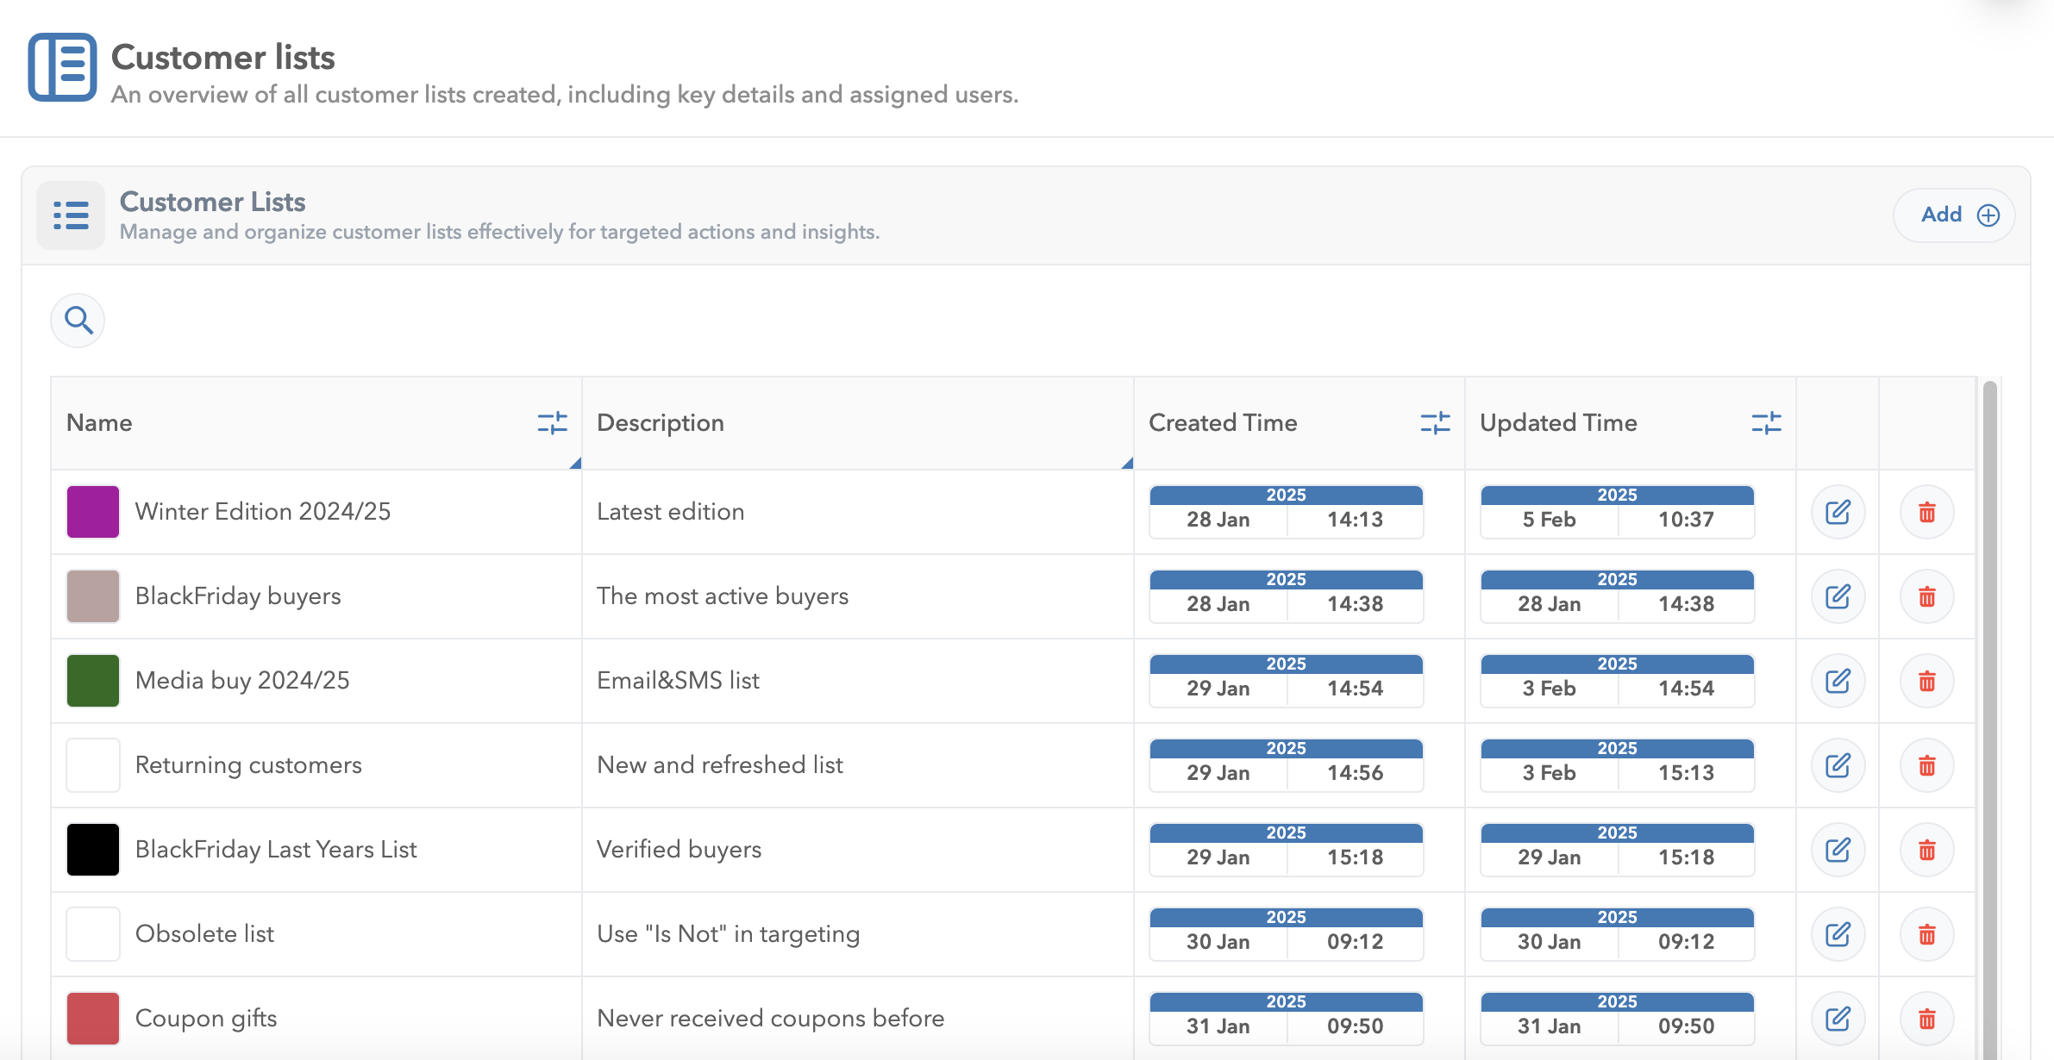Click the green Media buy color swatch
Viewport: 2054px width, 1060px height.
tap(93, 681)
